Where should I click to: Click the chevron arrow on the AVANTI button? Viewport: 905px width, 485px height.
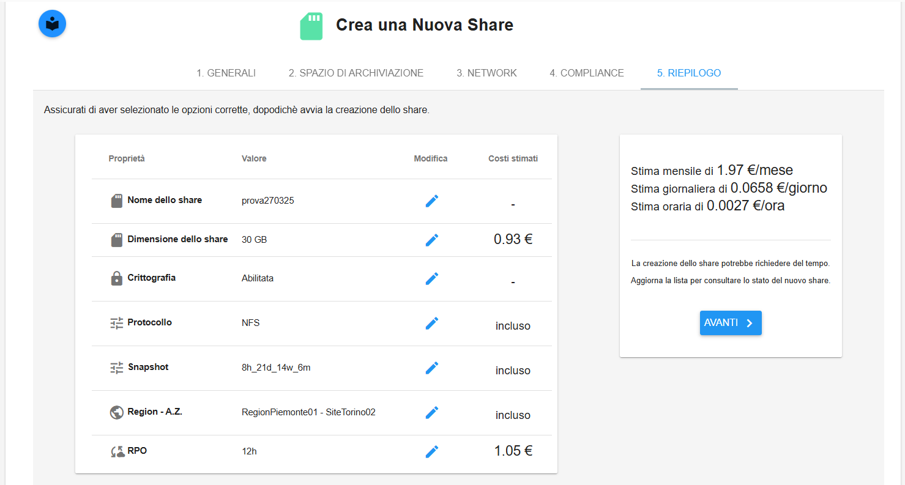click(750, 323)
